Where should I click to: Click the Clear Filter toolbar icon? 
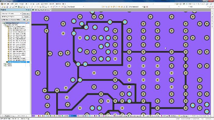[x=53, y=7]
